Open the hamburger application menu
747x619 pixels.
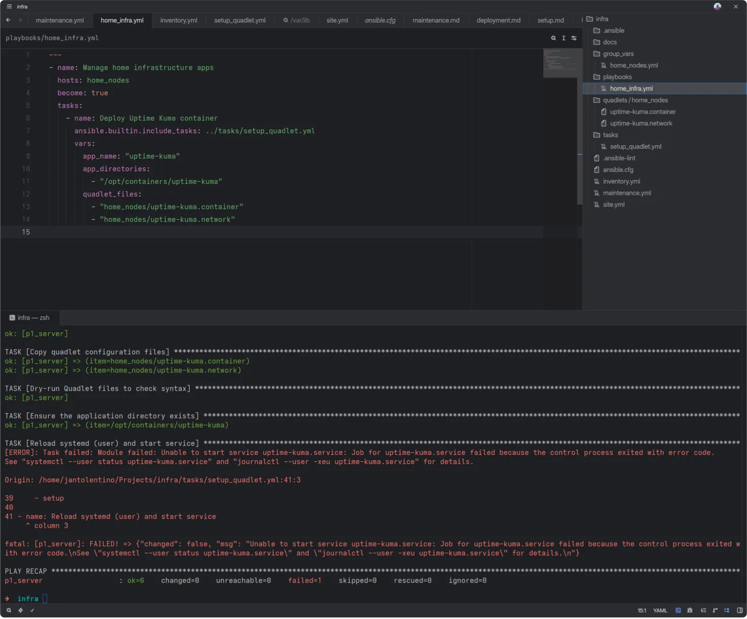tap(9, 7)
